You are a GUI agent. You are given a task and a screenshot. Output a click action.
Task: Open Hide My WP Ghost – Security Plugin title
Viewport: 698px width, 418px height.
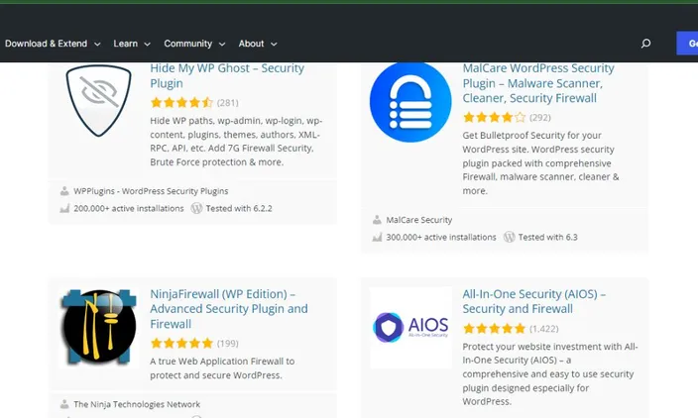click(x=227, y=75)
